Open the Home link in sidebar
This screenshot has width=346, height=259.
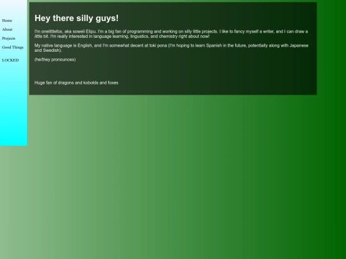pos(7,20)
